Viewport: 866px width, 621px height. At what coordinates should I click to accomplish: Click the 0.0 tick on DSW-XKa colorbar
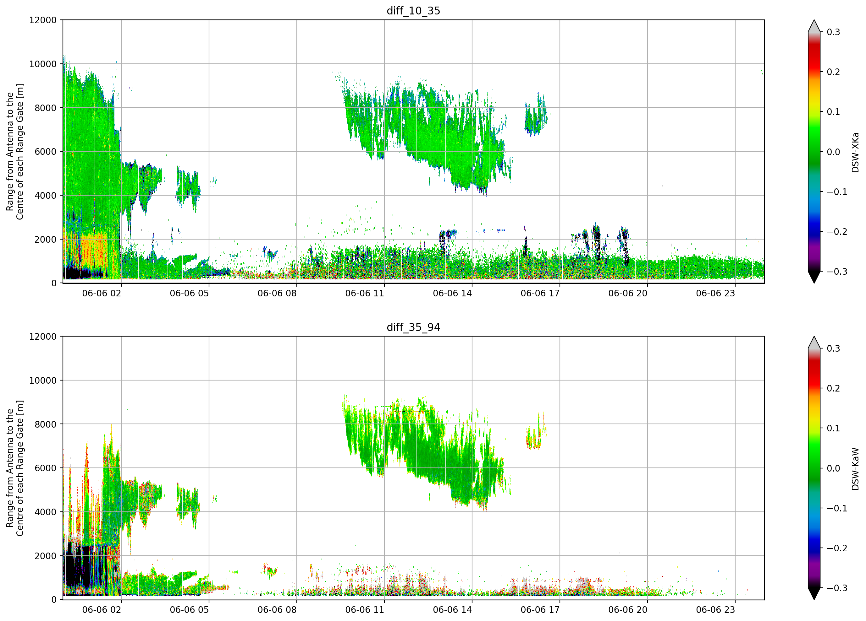pyautogui.click(x=834, y=152)
